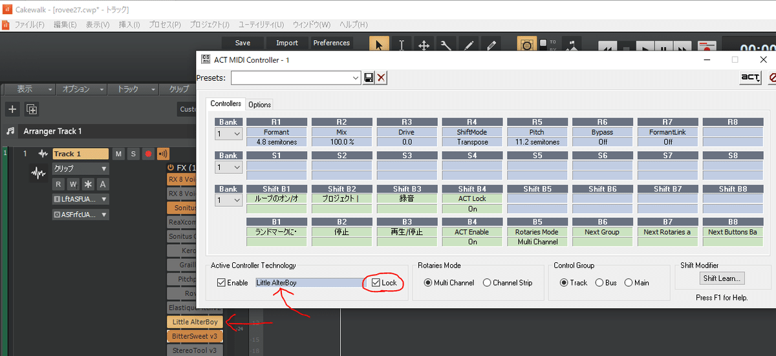
Task: Click the Little AlterBoy name field
Action: (x=310, y=283)
